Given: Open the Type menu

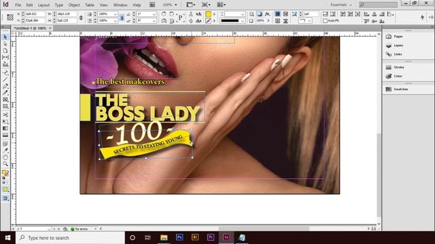Looking at the screenshot, I should (x=59, y=5).
